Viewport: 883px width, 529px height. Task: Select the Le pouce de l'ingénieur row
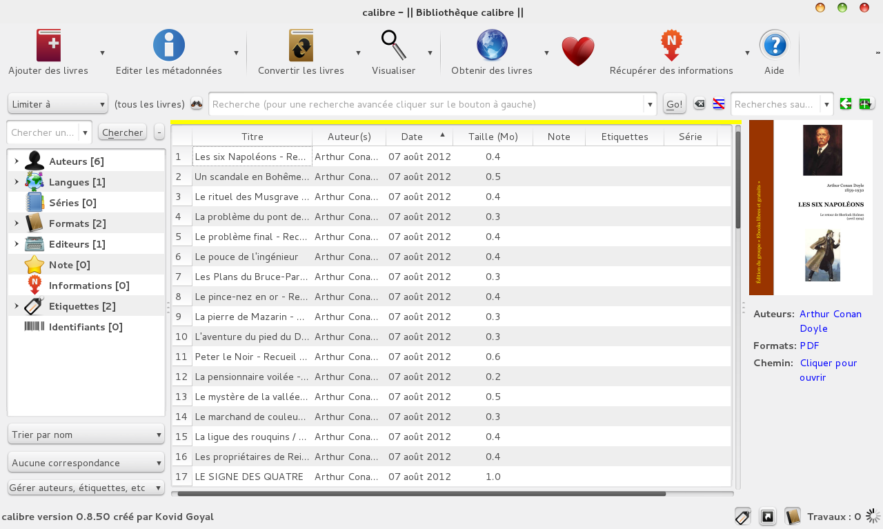[x=451, y=257]
